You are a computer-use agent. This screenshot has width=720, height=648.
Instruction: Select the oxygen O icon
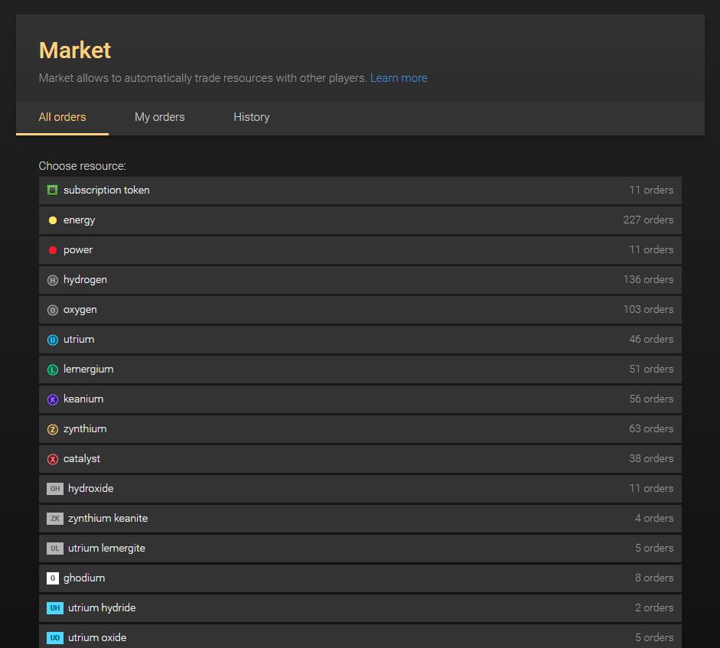[x=53, y=310]
